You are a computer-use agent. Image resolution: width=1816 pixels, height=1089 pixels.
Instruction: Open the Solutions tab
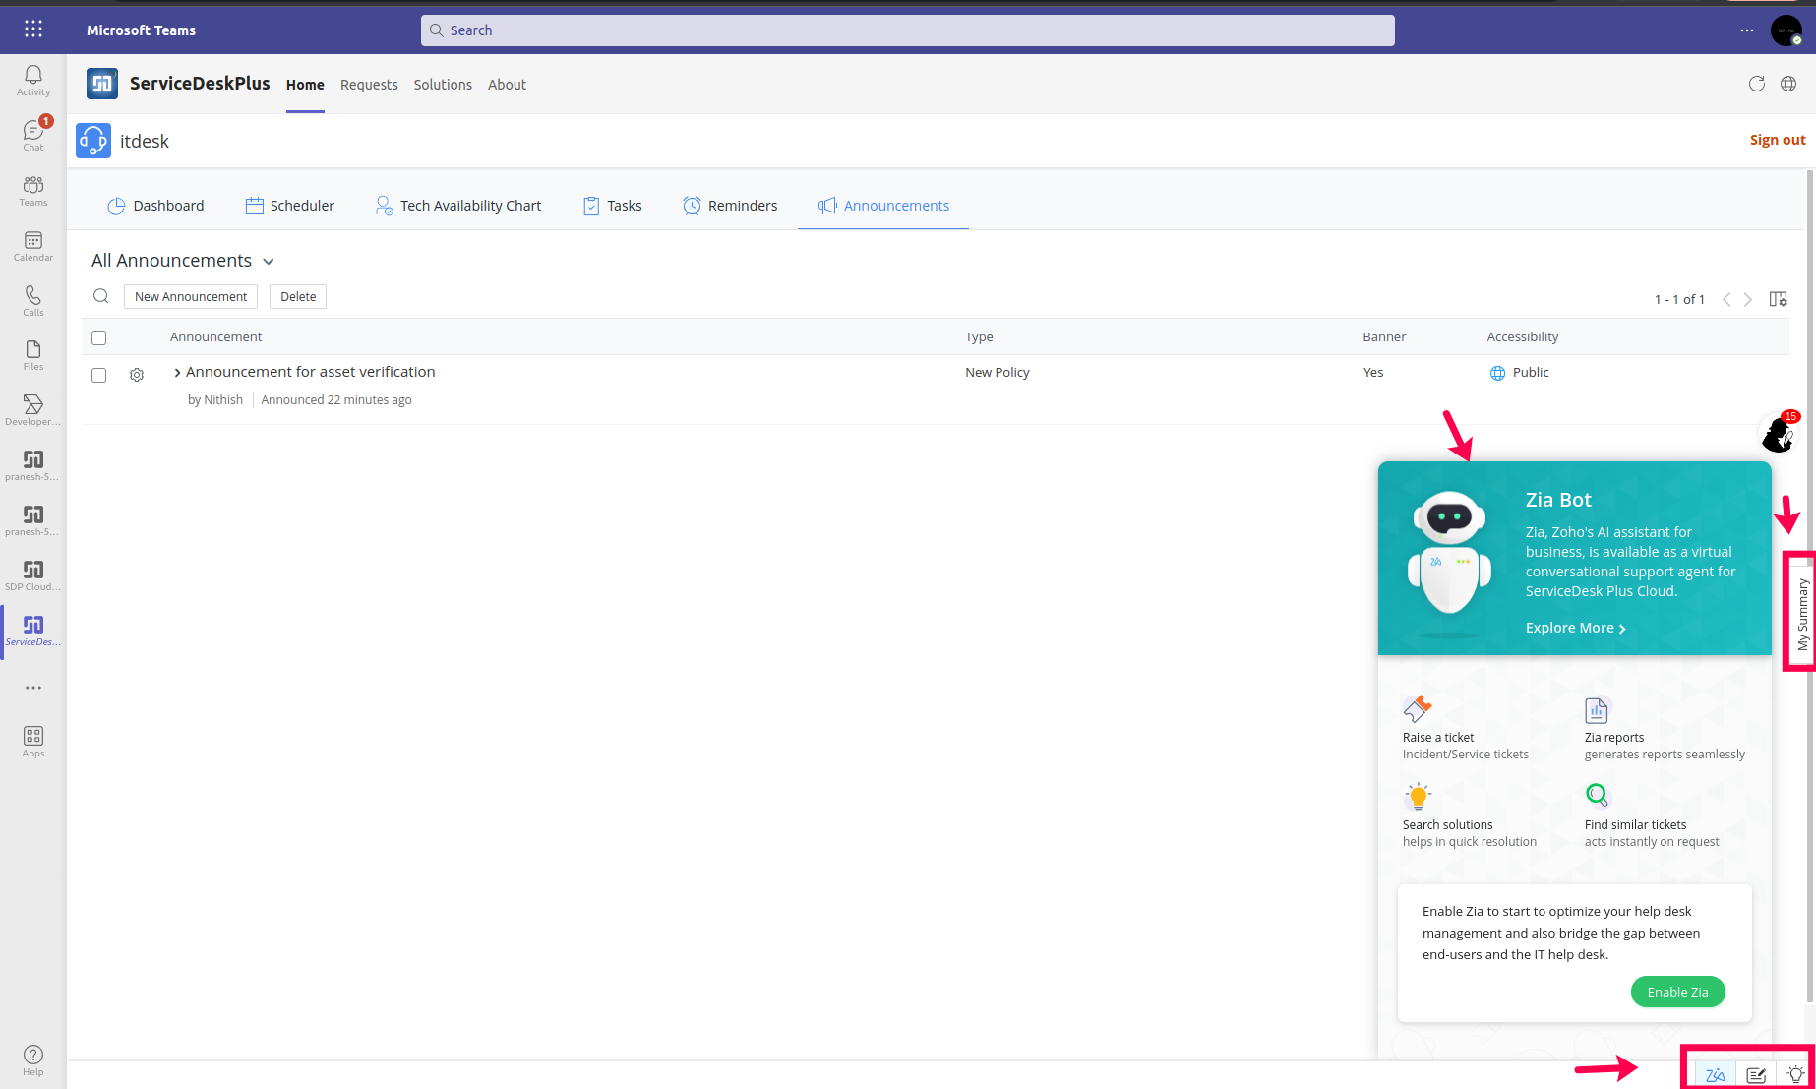443,85
